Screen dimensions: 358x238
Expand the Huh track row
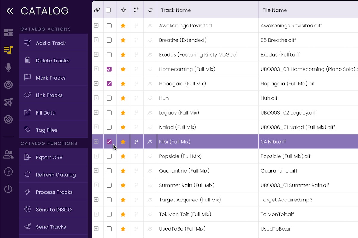[x=96, y=98]
